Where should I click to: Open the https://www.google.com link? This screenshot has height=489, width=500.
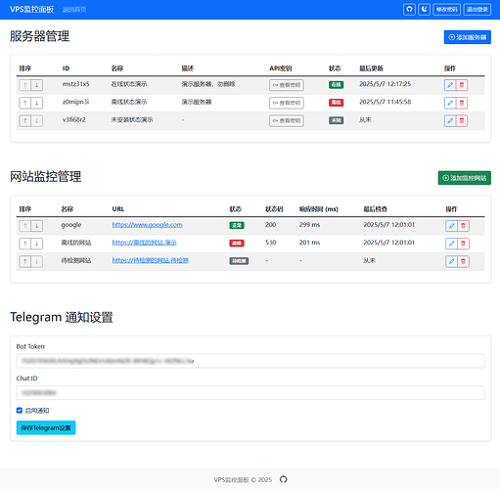point(148,225)
